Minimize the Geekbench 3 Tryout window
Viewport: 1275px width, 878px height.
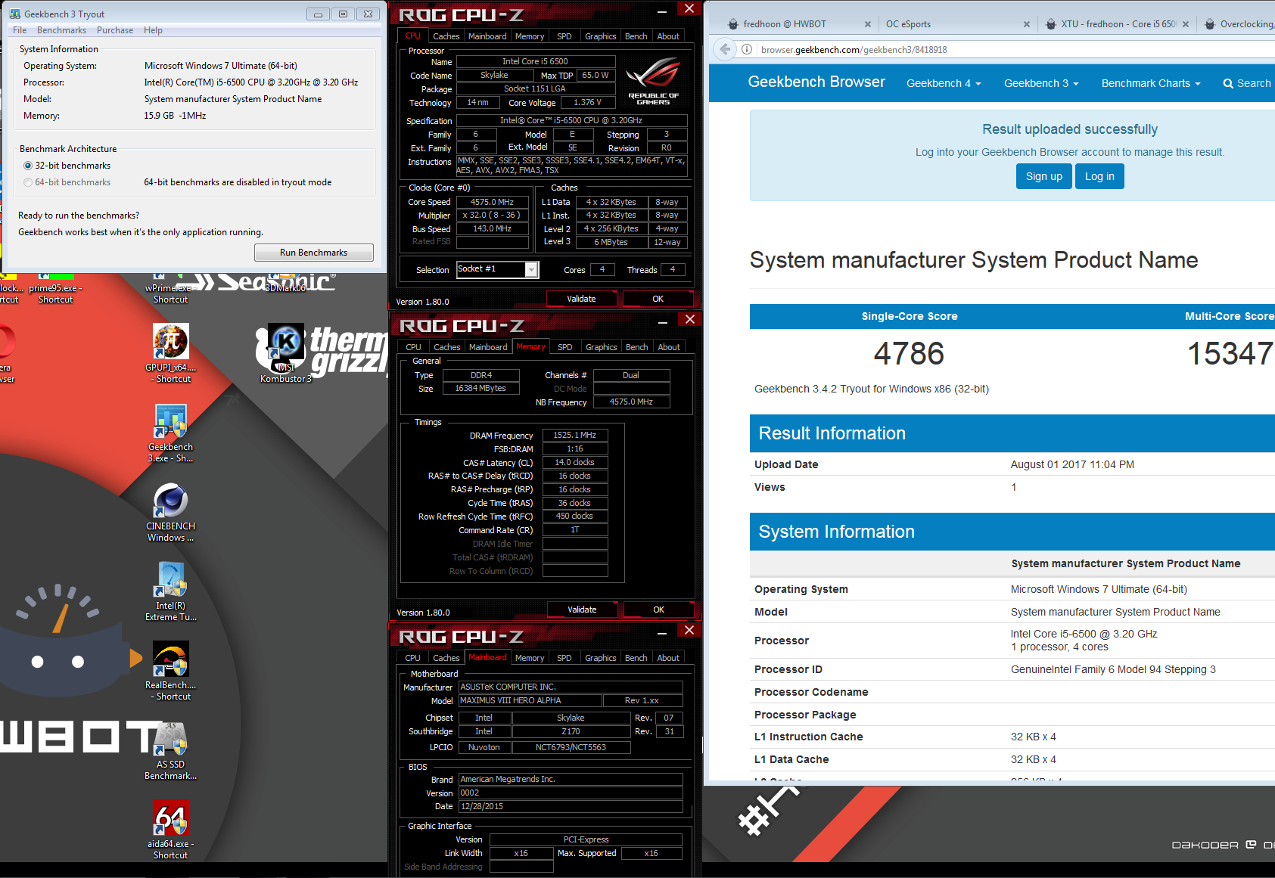(318, 14)
